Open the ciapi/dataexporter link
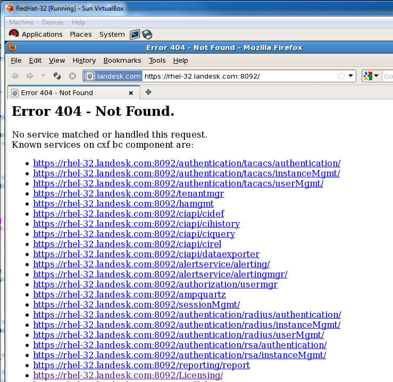The image size is (393, 382). click(146, 254)
